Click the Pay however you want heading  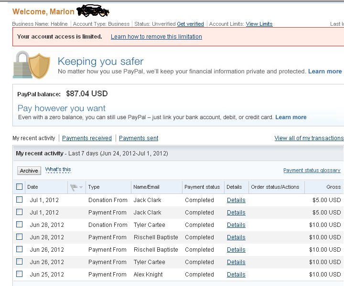point(62,108)
